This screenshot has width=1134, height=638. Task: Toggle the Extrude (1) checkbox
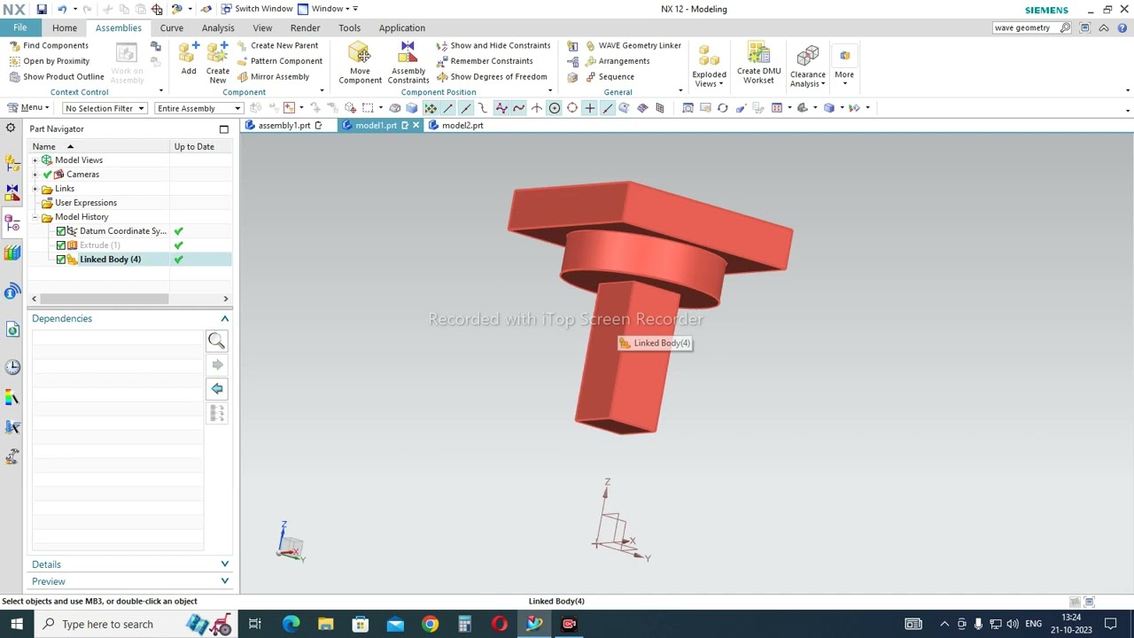(x=61, y=245)
